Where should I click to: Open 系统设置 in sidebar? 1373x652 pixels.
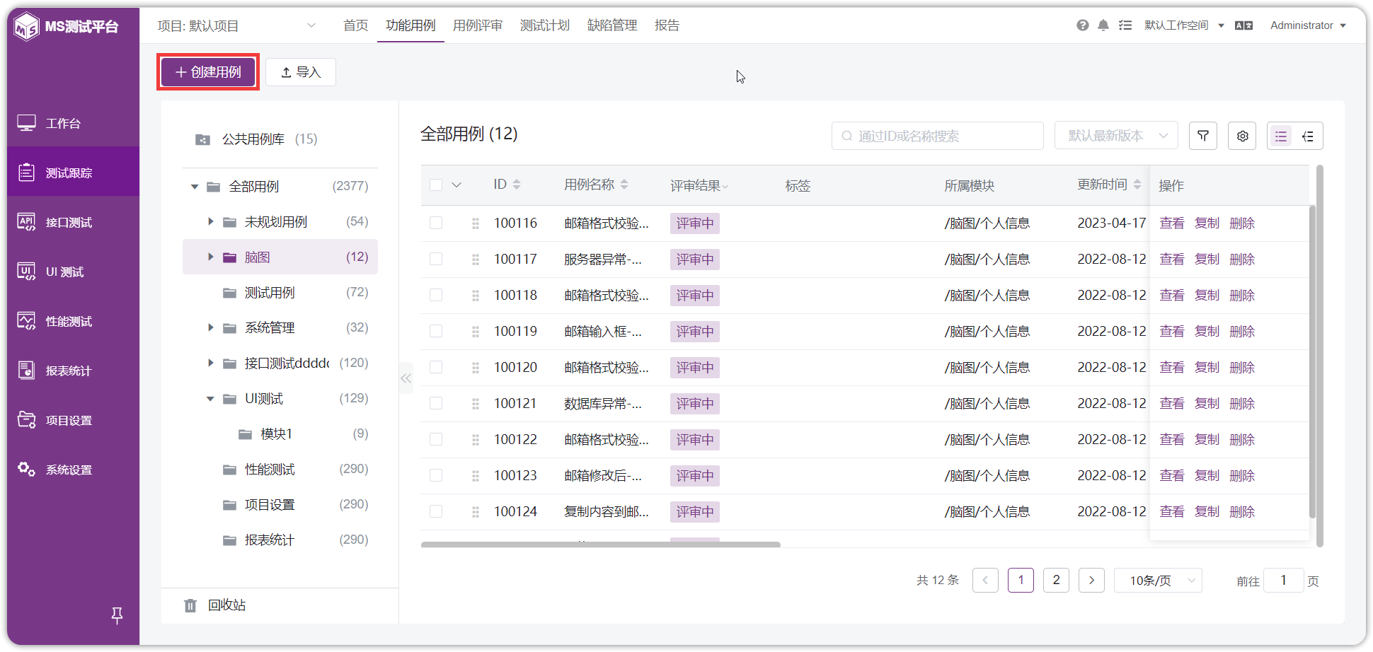[74, 470]
